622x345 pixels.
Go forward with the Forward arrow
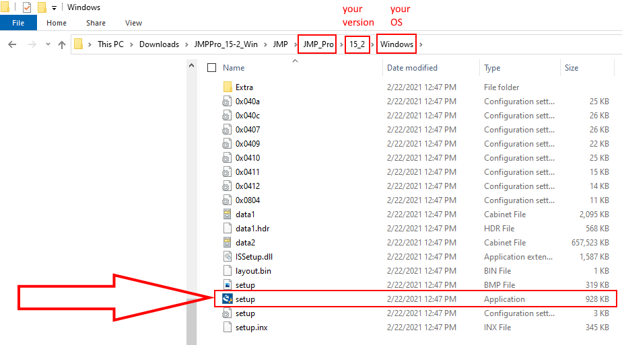pyautogui.click(x=32, y=44)
